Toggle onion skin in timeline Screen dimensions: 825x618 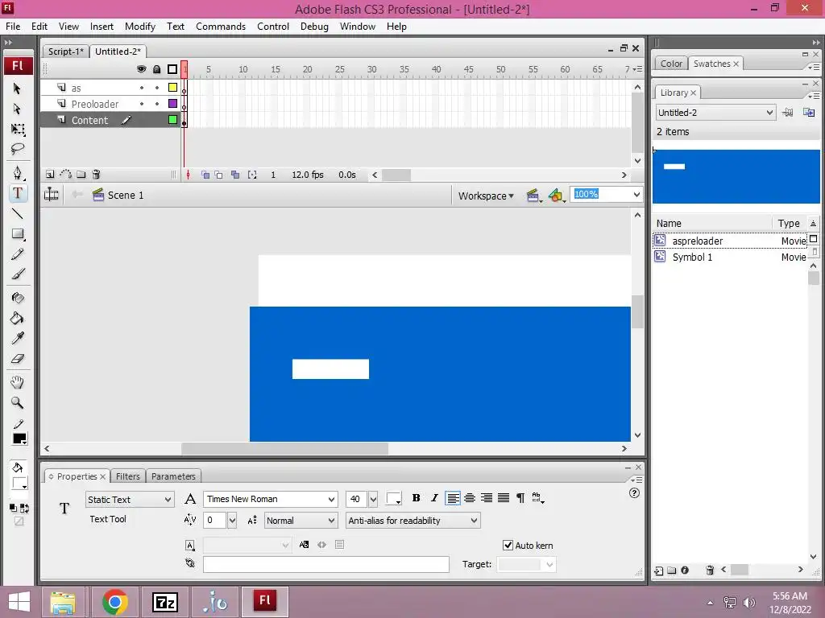point(205,175)
